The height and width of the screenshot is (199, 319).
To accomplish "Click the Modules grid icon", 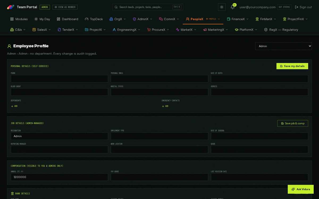I will [x=12, y=19].
